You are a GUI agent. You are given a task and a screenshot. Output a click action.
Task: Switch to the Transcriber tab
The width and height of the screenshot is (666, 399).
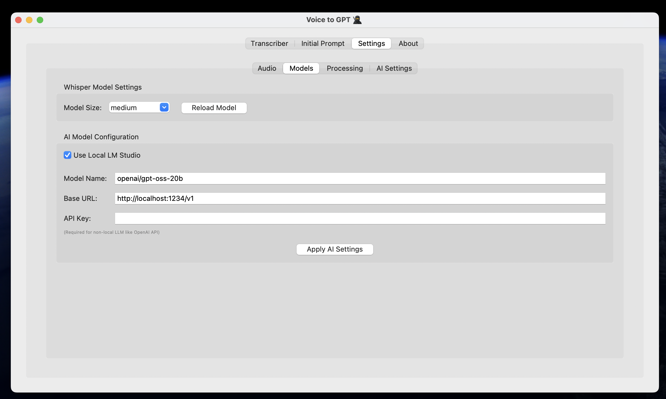(269, 43)
